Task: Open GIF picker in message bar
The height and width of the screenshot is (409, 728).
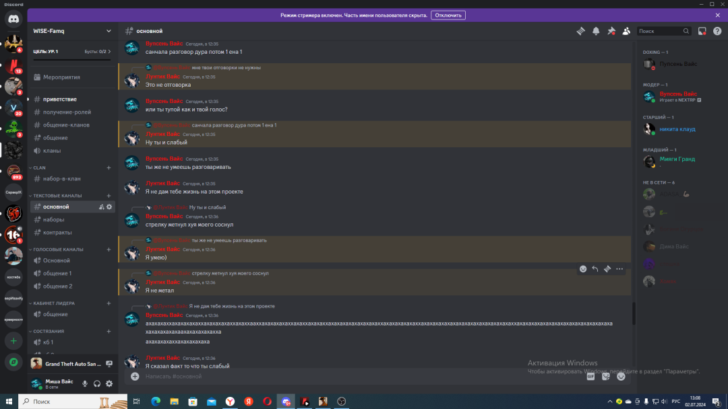Action: click(x=590, y=377)
